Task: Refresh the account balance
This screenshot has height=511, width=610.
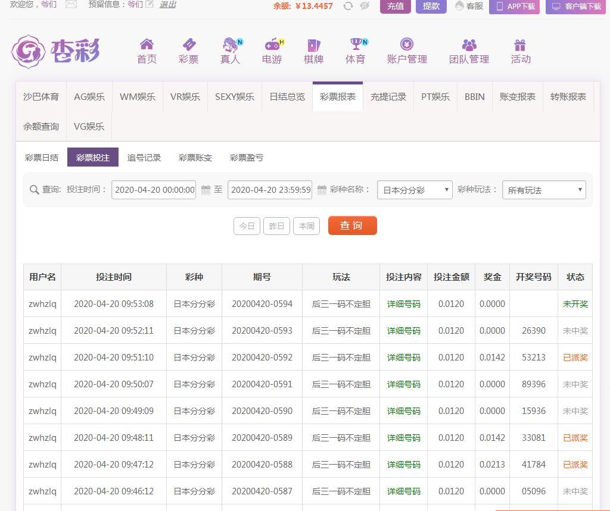Action: 348,6
